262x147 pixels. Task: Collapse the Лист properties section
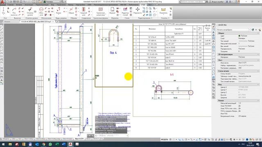tap(258, 60)
